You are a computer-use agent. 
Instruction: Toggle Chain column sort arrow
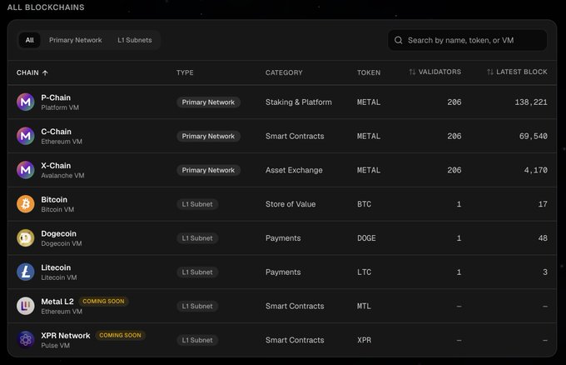point(45,72)
